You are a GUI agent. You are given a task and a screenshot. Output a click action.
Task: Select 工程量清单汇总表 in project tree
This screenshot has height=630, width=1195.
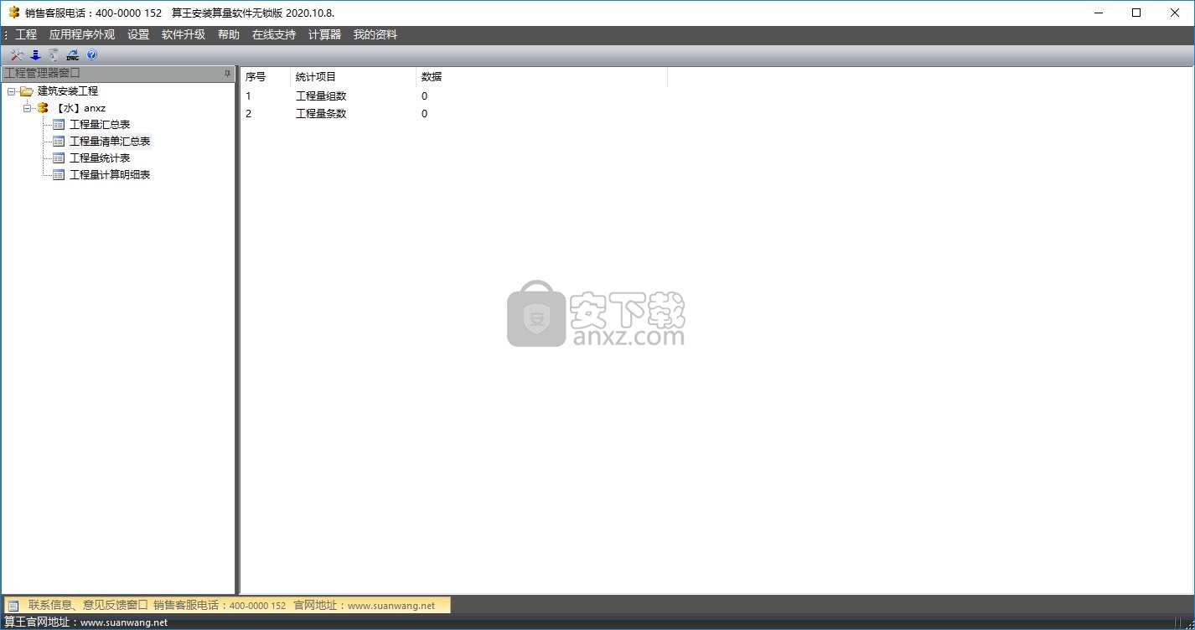(x=110, y=142)
